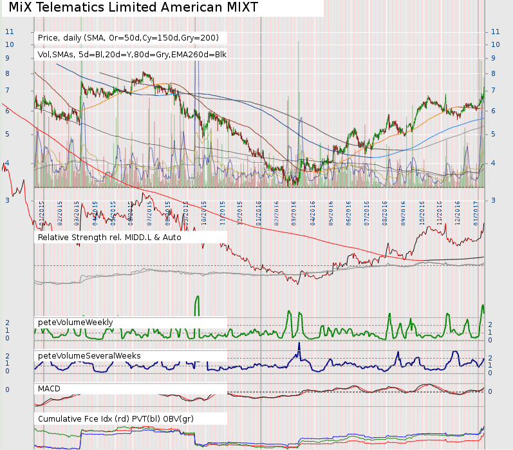Click price value 3 on left axis

point(7,200)
